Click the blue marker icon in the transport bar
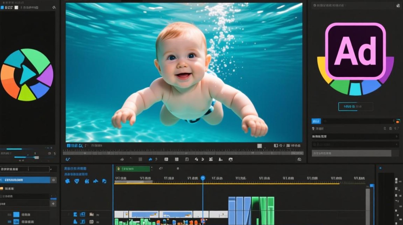403x225 pixels. pyautogui.click(x=151, y=159)
